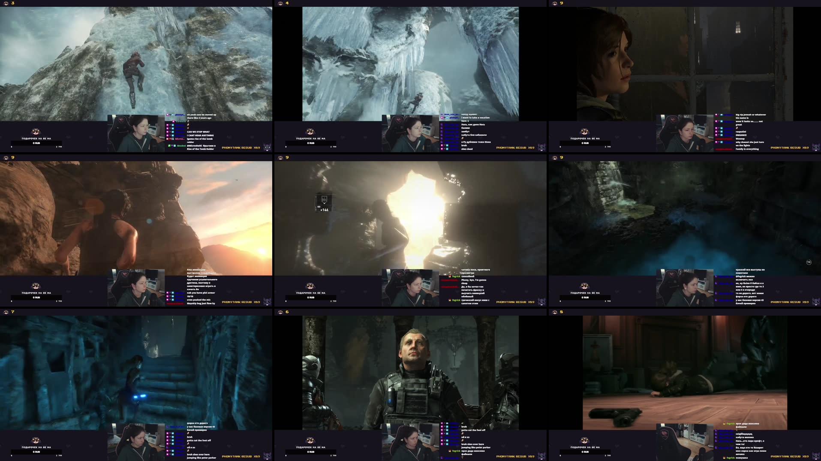Click the fogrick username in the center tile chat
The height and width of the screenshot is (461, 821).
click(456, 276)
